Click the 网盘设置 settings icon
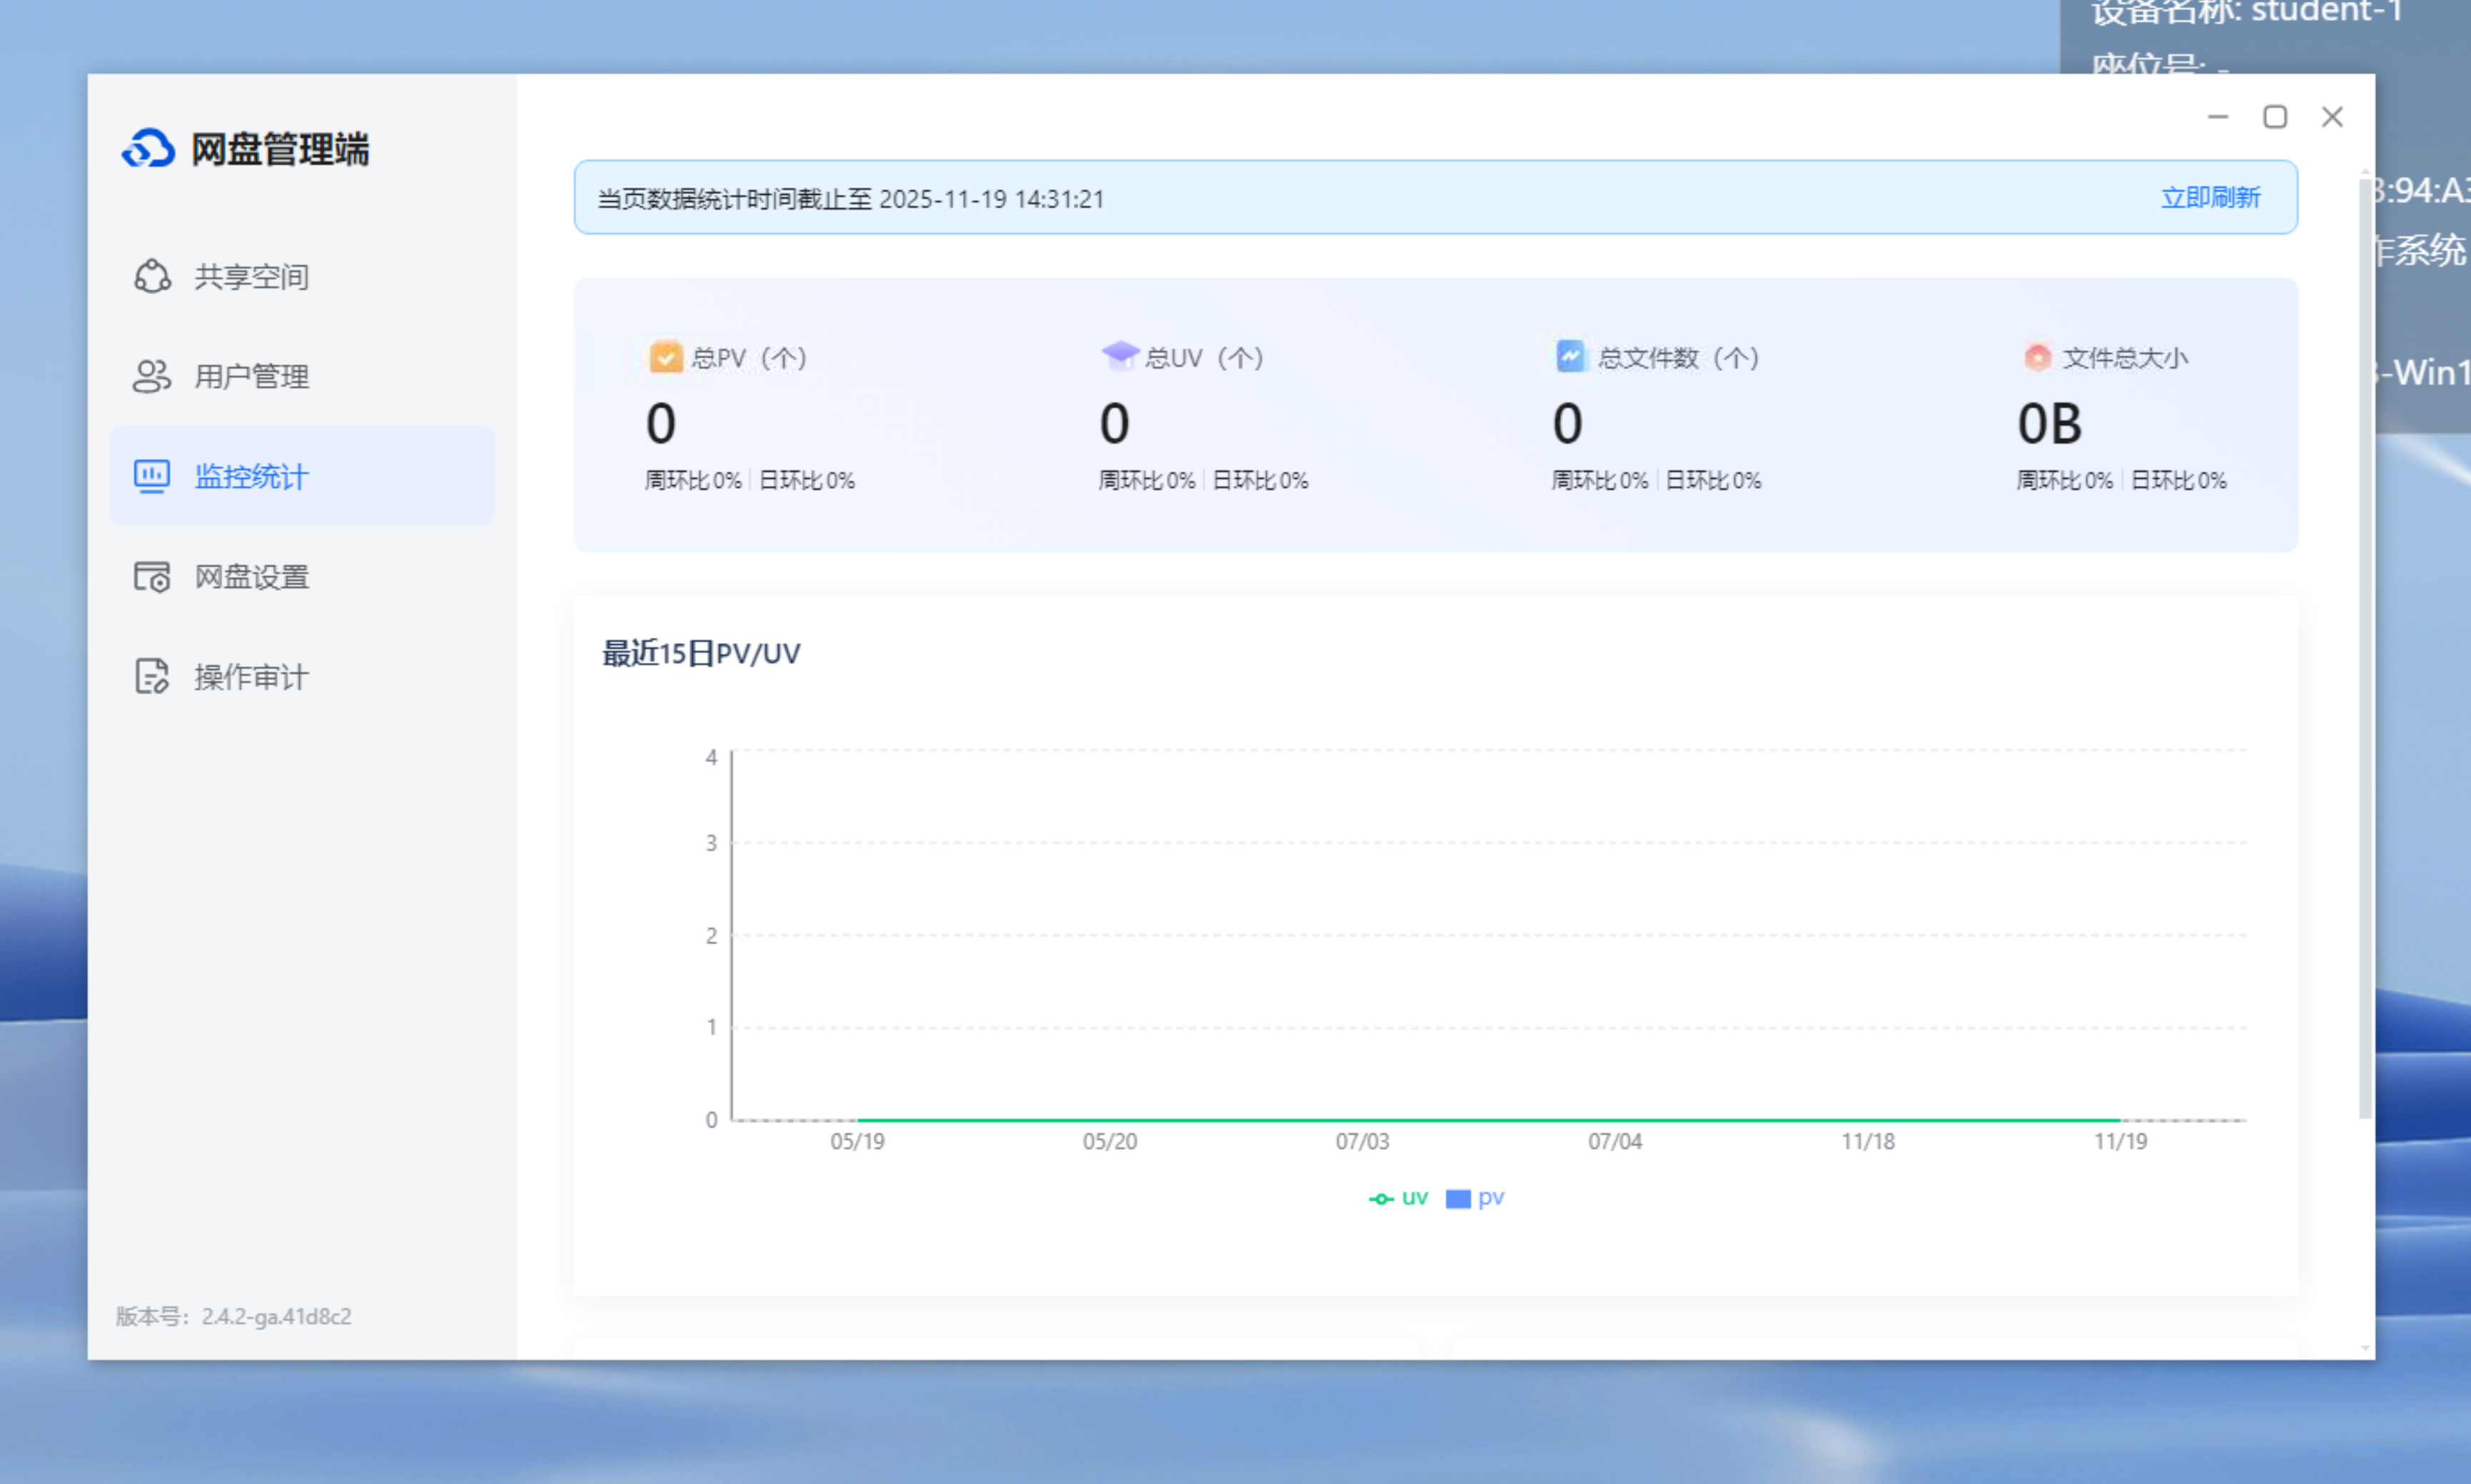 coord(152,576)
